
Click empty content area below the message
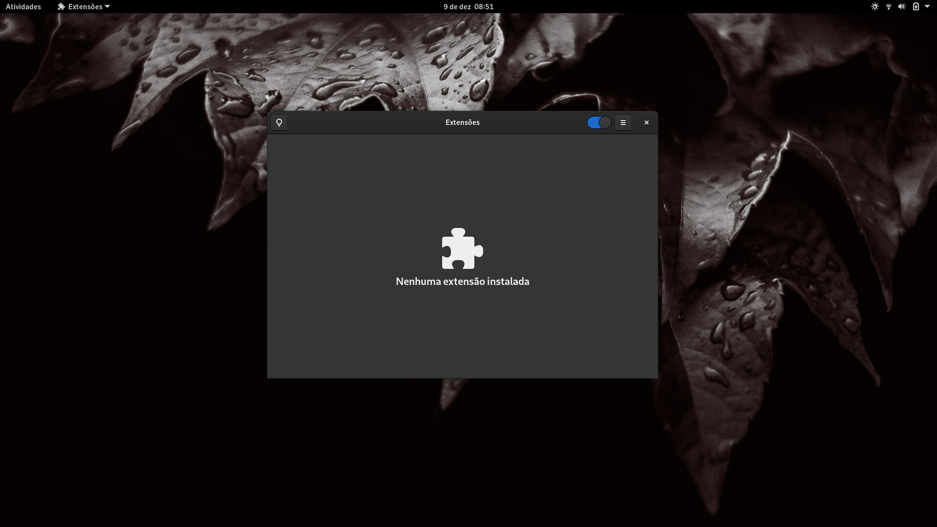pyautogui.click(x=462, y=337)
